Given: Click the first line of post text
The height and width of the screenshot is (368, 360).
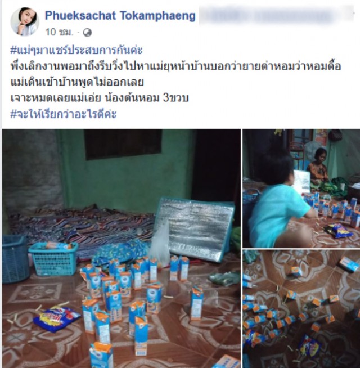Looking at the screenshot, I should tap(175, 66).
